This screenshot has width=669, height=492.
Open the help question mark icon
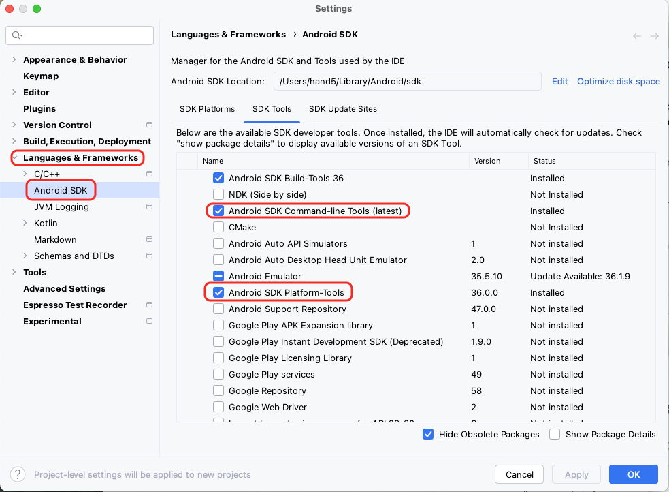tap(18, 474)
